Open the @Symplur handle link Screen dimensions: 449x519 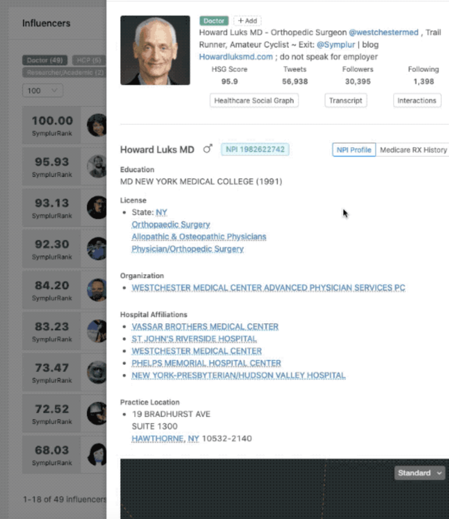(336, 44)
